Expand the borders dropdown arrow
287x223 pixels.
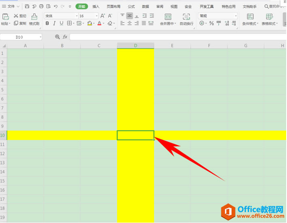(74, 23)
